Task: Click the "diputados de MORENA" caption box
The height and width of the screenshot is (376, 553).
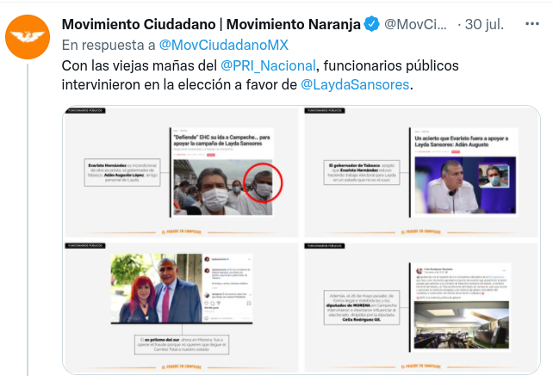Action: 362,308
